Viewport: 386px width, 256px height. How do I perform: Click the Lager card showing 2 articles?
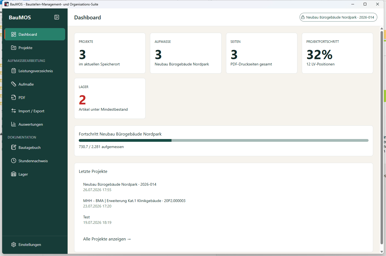110,98
